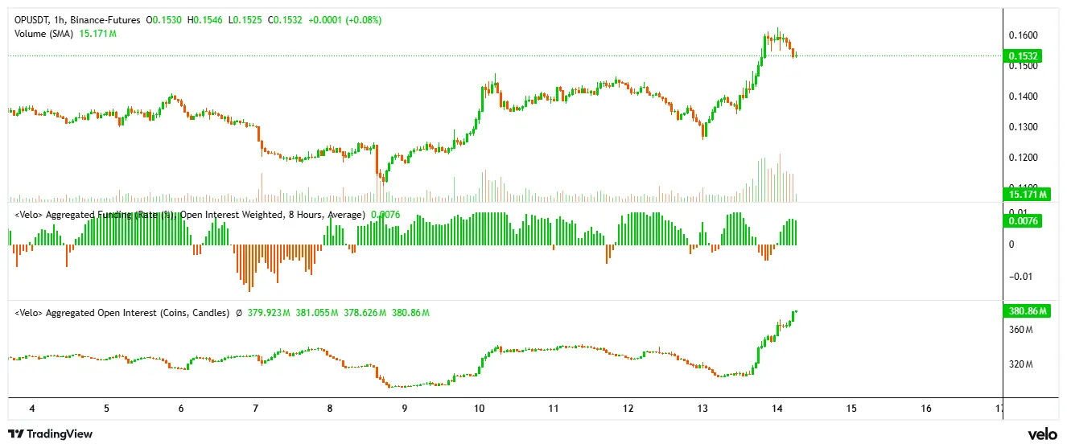Click date label 7 on time axis
Image resolution: width=1067 pixels, height=448 pixels.
tap(255, 409)
